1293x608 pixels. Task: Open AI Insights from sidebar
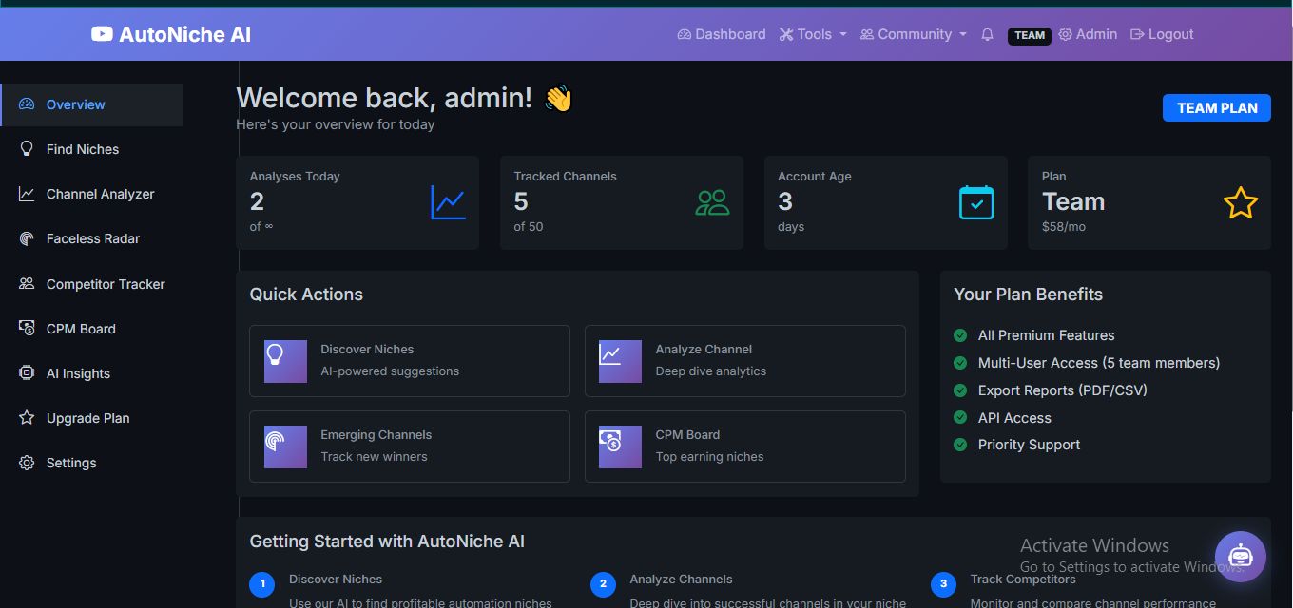pos(92,373)
